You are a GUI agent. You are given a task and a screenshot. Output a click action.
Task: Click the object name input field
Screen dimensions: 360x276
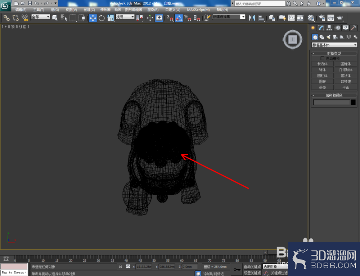coord(331,102)
